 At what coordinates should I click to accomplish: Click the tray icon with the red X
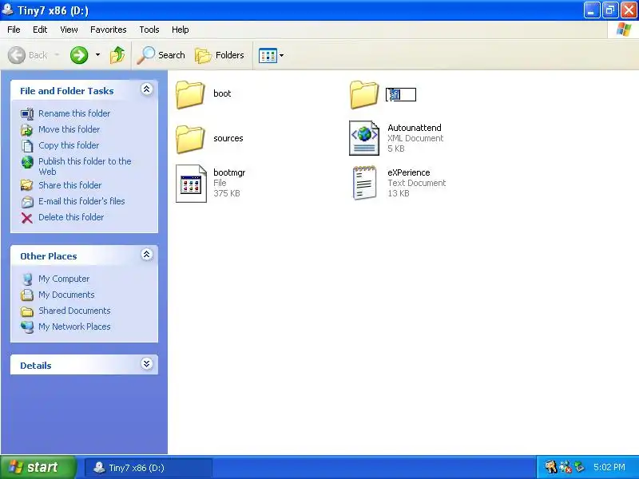click(x=566, y=467)
